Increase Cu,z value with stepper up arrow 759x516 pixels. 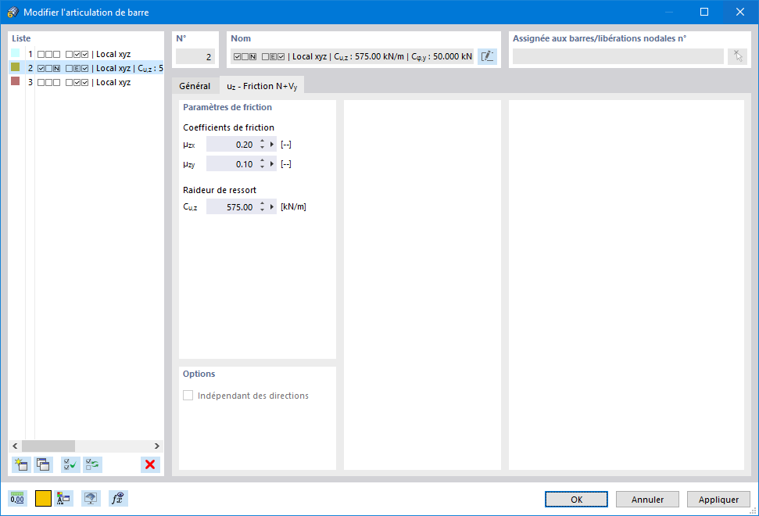tap(262, 204)
